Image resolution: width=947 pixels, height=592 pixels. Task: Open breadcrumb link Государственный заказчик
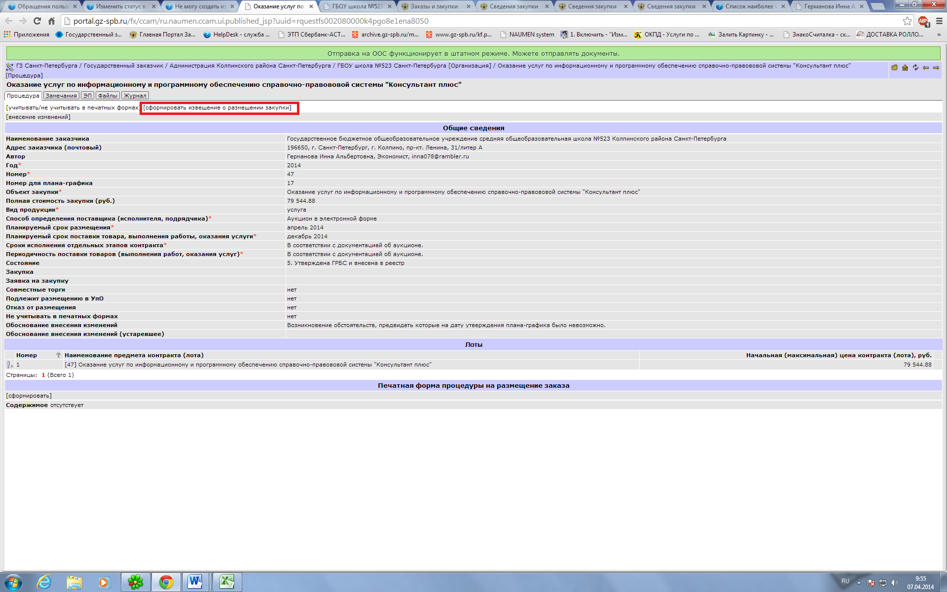click(123, 66)
